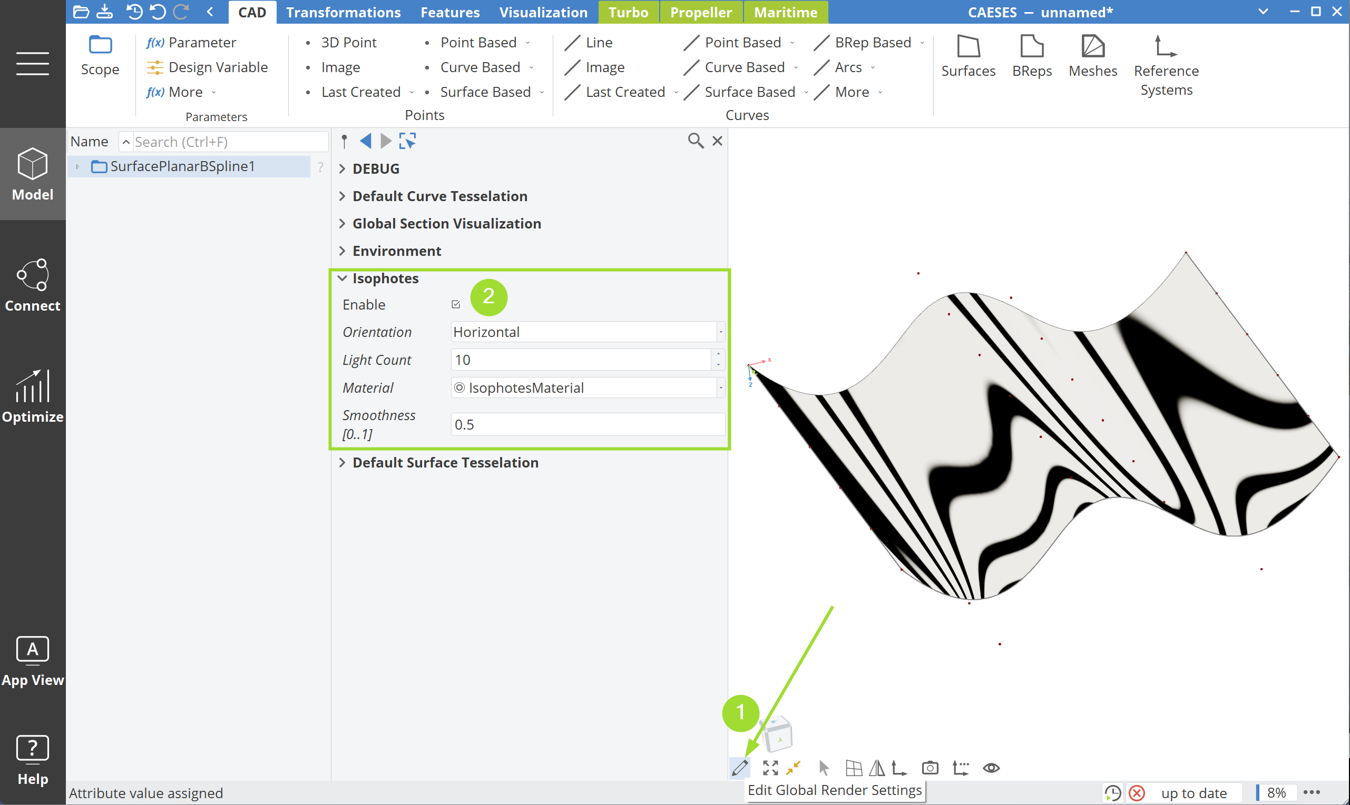The width and height of the screenshot is (1350, 805).
Task: Create a Line curve
Action: (589, 42)
